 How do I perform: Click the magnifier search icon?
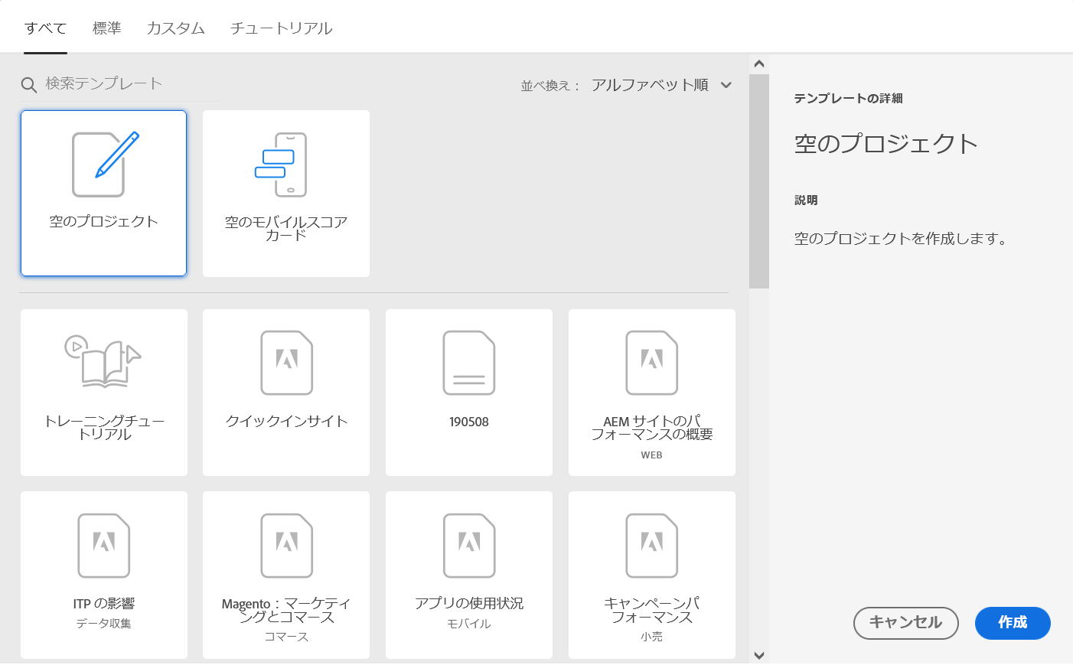[29, 85]
